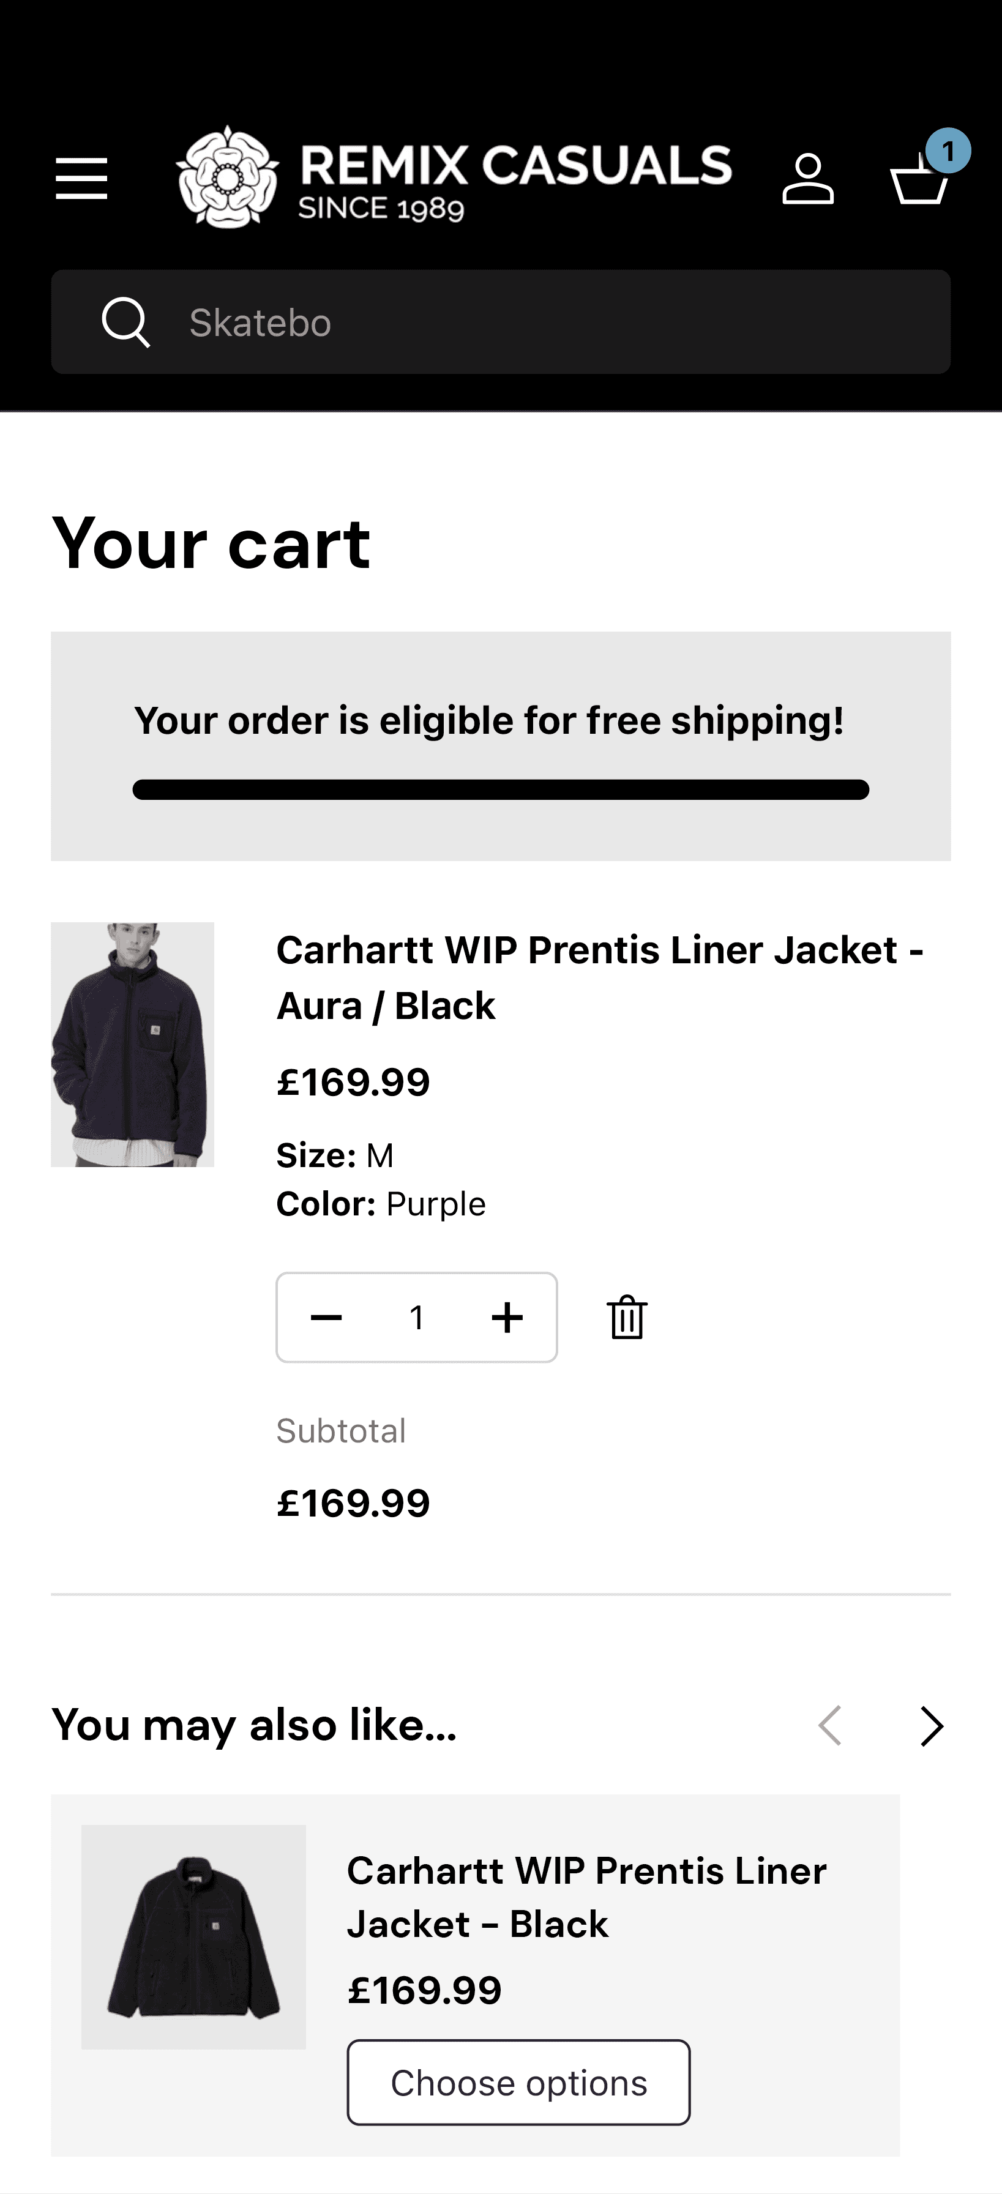Go to Your cart page heading

(x=211, y=543)
